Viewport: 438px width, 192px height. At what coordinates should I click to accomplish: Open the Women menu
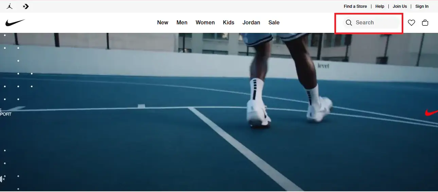pyautogui.click(x=205, y=23)
